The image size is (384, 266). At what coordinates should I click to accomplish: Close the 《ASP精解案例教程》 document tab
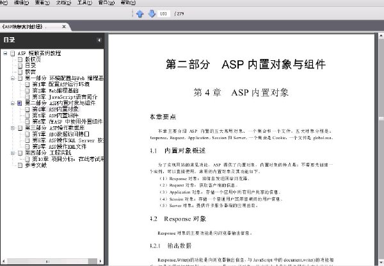pyautogui.click(x=64, y=26)
